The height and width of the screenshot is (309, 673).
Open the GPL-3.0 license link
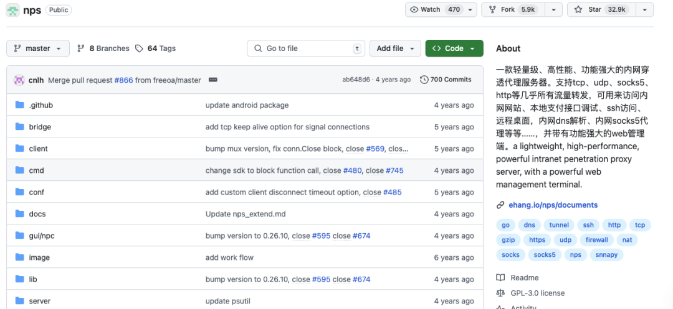click(530, 293)
